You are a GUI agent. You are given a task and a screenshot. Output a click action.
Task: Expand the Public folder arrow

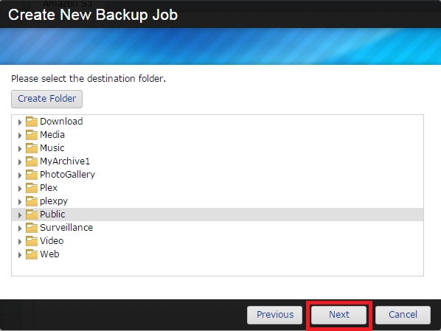point(20,215)
